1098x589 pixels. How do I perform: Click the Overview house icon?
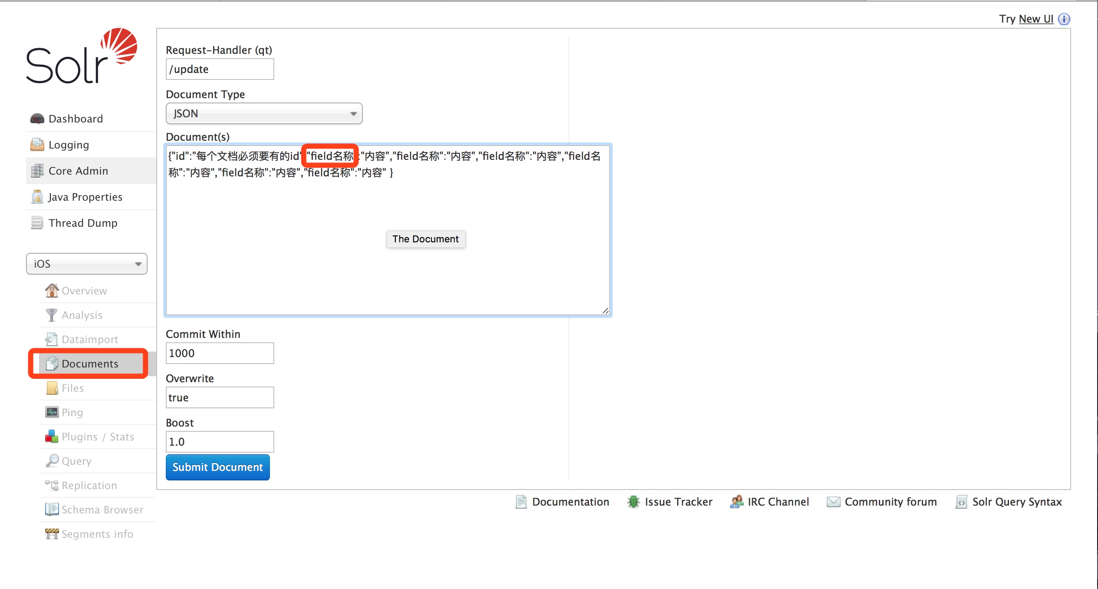tap(52, 291)
